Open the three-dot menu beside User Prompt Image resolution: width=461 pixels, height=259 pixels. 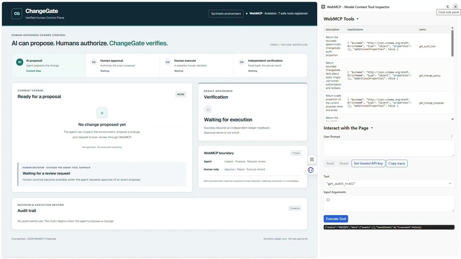452,137
